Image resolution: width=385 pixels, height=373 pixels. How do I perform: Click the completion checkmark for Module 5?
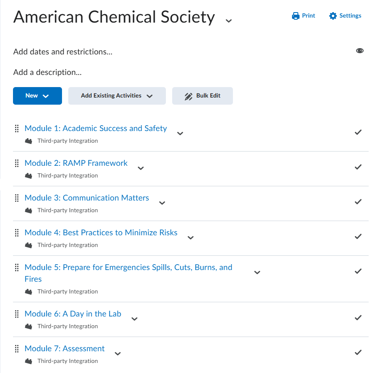click(x=358, y=271)
